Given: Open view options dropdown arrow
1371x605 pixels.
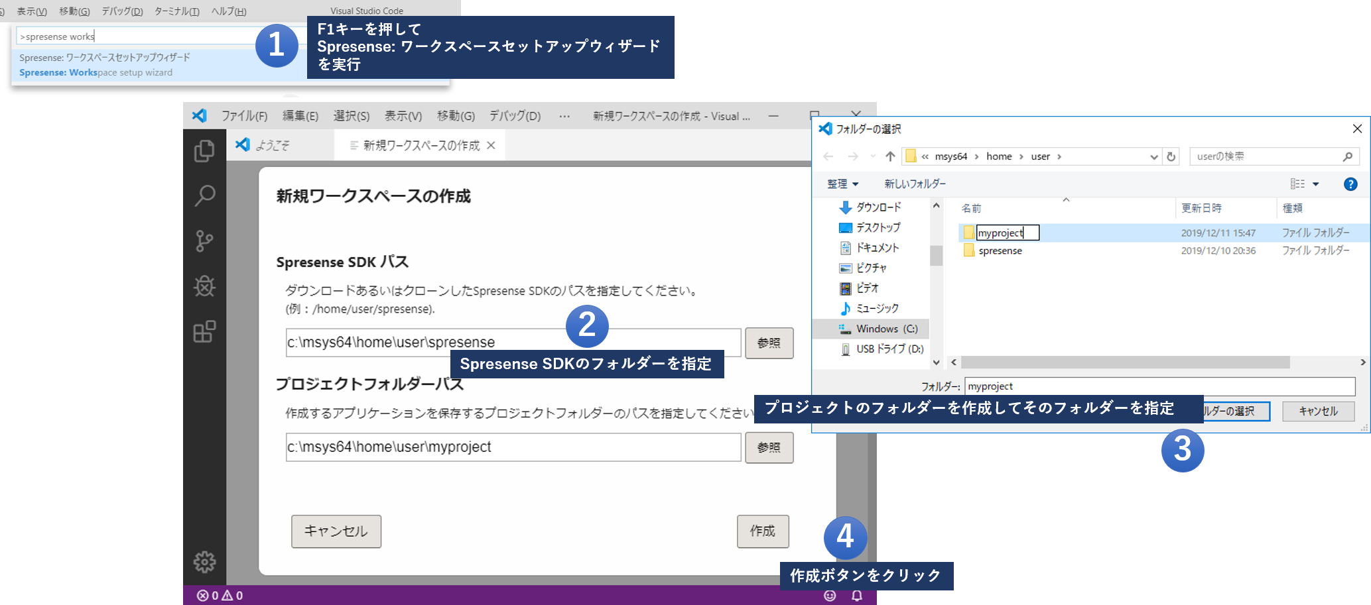Looking at the screenshot, I should pyautogui.click(x=1316, y=184).
